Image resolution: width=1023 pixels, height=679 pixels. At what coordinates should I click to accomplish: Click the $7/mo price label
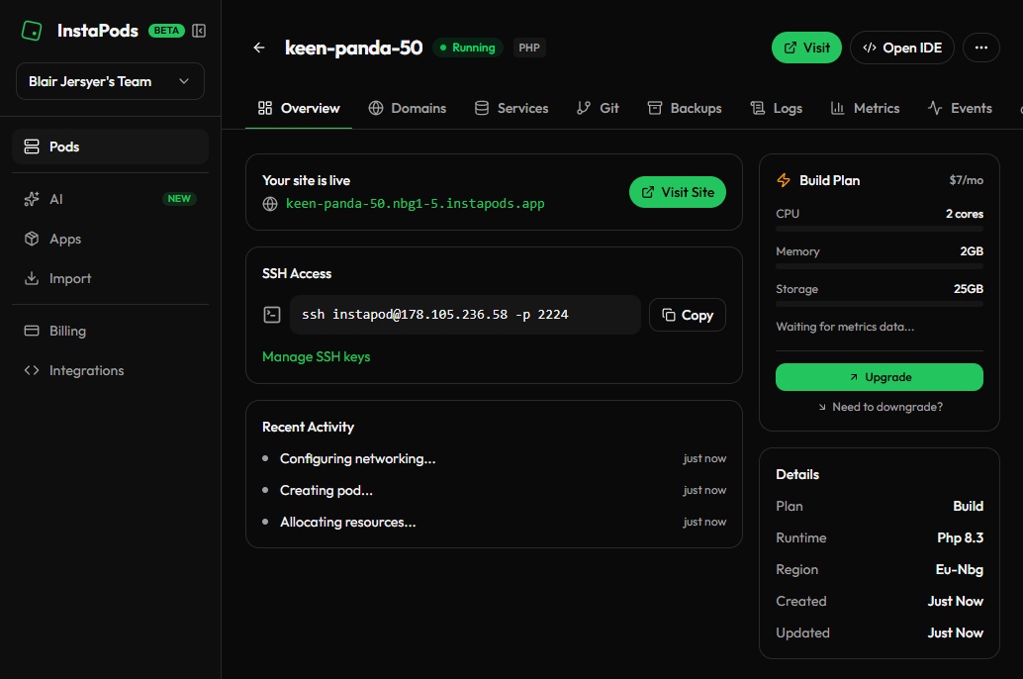click(967, 180)
